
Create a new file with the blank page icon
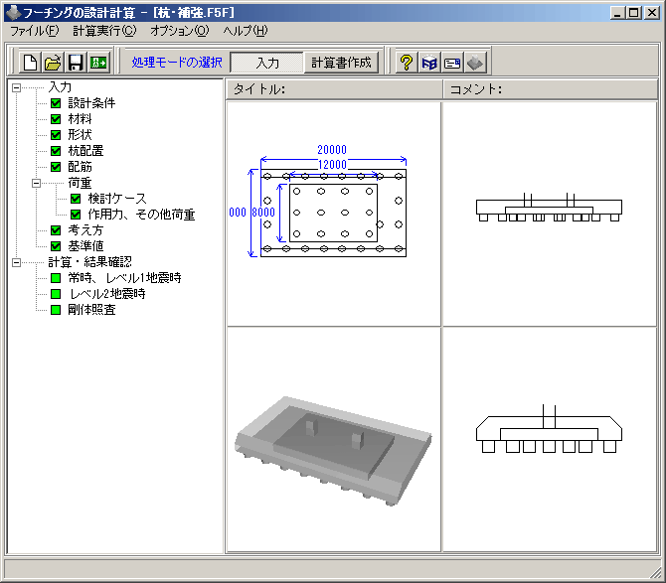(x=30, y=63)
